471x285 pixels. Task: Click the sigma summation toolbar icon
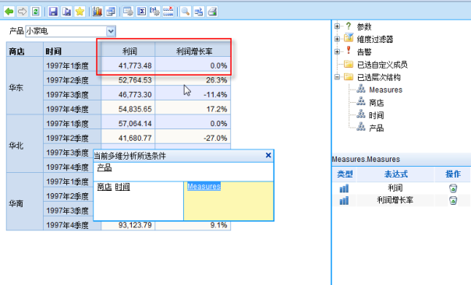(x=141, y=12)
